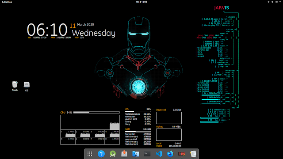Open the Finder-style file manager in dock

pyautogui.click(x=136, y=154)
